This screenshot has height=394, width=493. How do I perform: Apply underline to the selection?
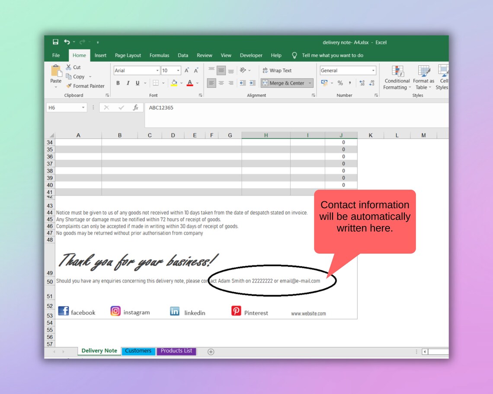[137, 83]
